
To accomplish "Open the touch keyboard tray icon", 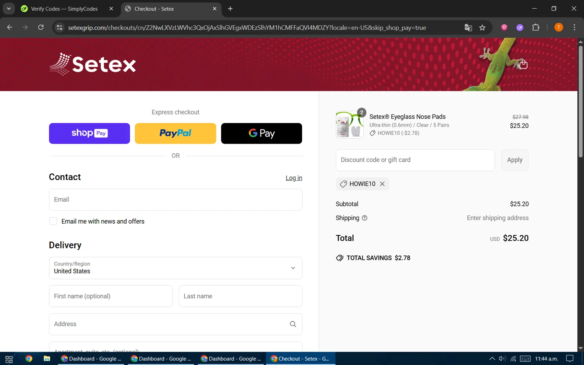I will click(x=525, y=359).
